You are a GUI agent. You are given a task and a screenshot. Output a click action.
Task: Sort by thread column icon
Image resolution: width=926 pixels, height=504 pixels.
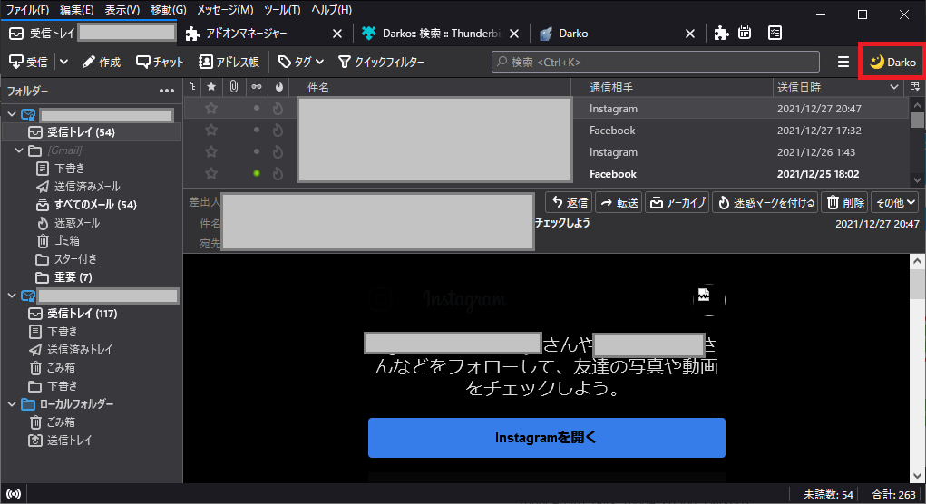(x=192, y=87)
